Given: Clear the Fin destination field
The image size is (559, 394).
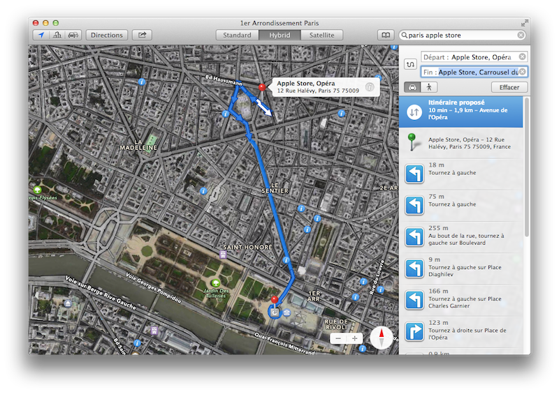Looking at the screenshot, I should click(522, 72).
